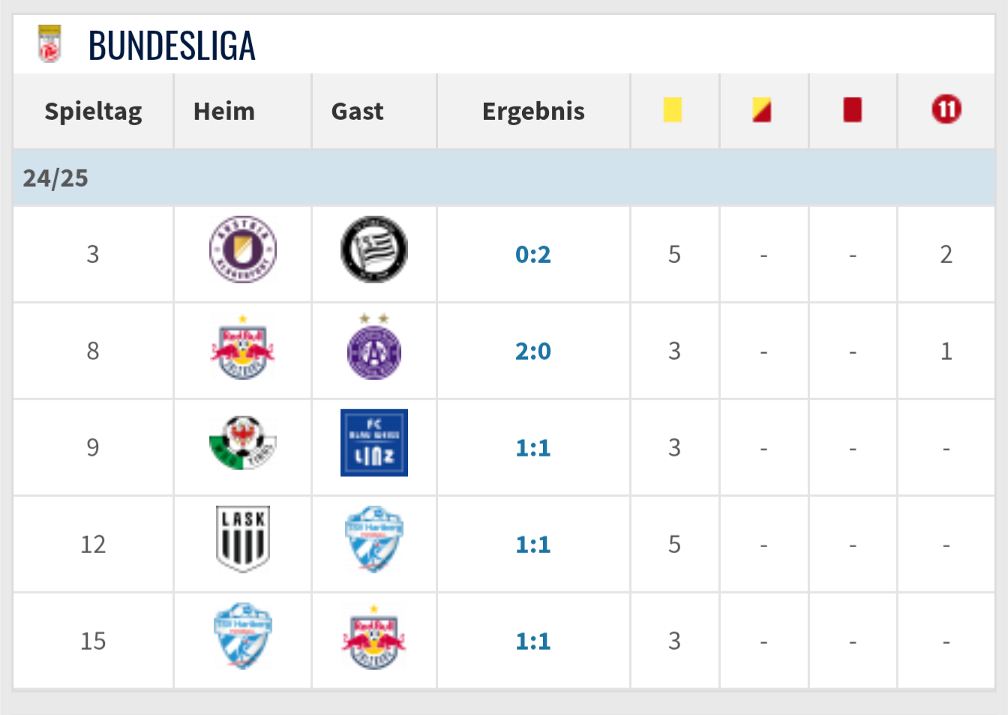Click the yellow card column icon
Viewport: 1008px width, 715px height.
tap(673, 110)
